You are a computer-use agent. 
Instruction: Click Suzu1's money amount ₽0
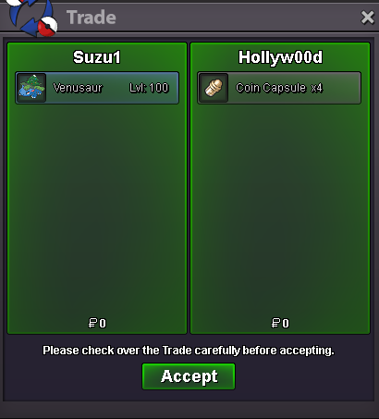pyautogui.click(x=97, y=323)
